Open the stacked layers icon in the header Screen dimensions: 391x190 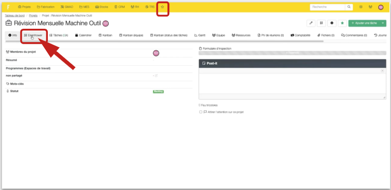(361, 7)
